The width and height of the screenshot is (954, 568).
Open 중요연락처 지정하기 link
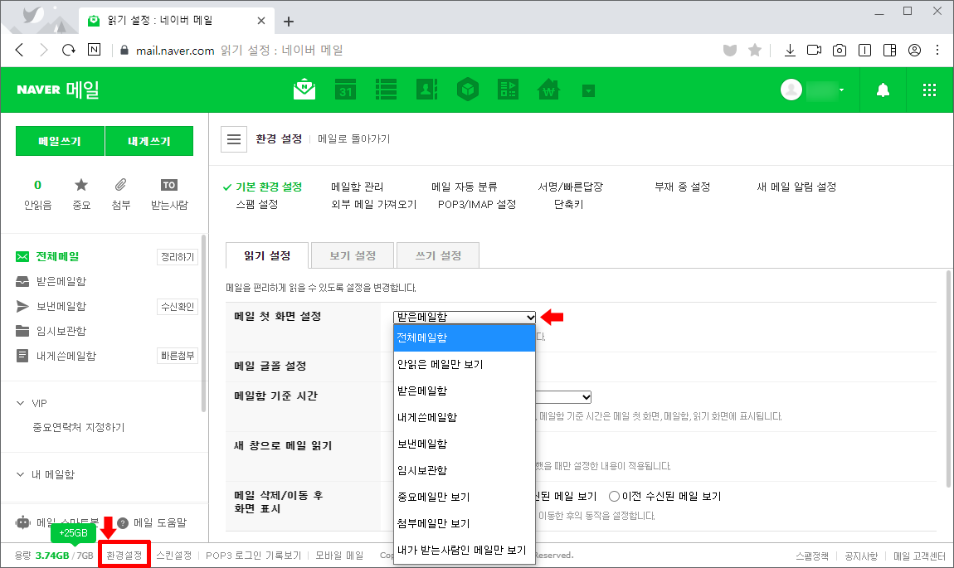click(x=79, y=428)
